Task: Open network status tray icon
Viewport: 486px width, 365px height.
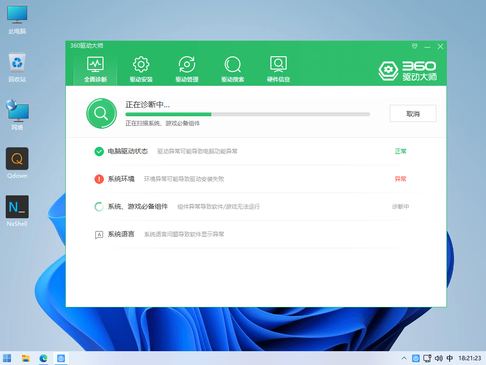Action: pyautogui.click(x=427, y=358)
